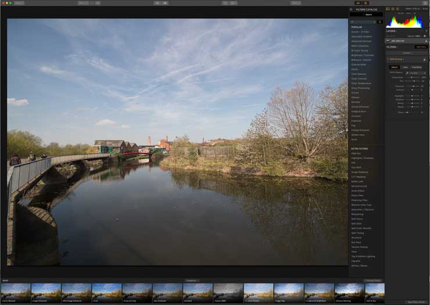Choose Advanced Contrast filter

361,41
